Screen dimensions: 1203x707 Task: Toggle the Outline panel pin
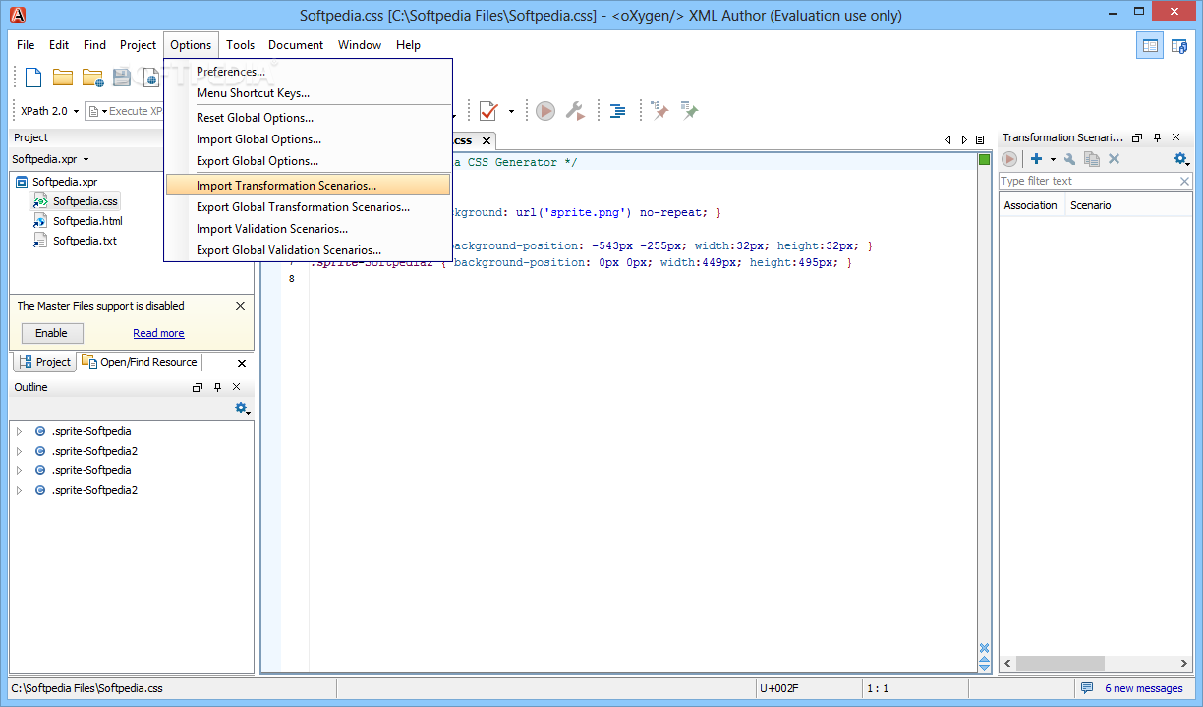[217, 388]
